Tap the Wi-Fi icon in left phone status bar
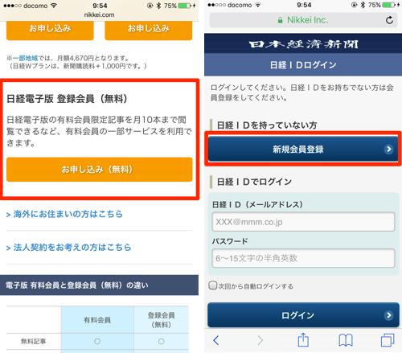Image resolution: width=402 pixels, height=353 pixels. pos(54,6)
